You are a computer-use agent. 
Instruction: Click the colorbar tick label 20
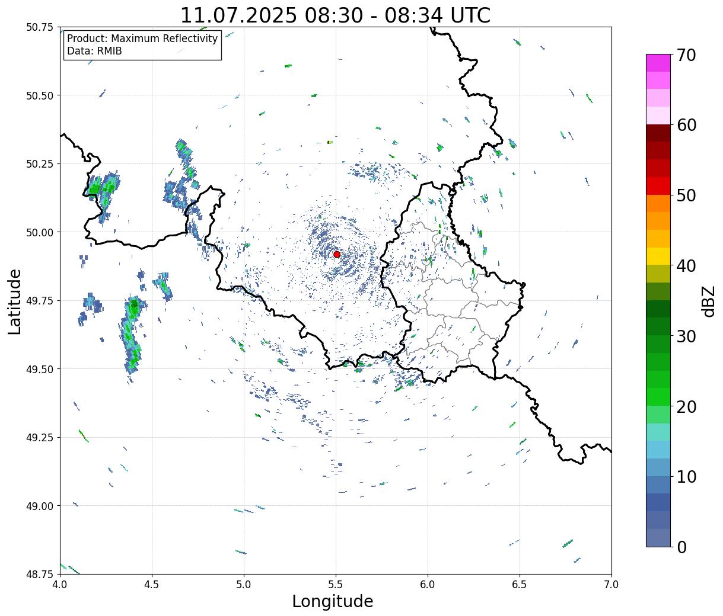[x=686, y=407]
